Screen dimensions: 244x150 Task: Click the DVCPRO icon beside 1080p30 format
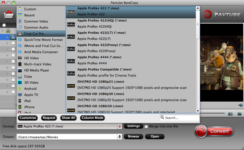pos(71,98)
